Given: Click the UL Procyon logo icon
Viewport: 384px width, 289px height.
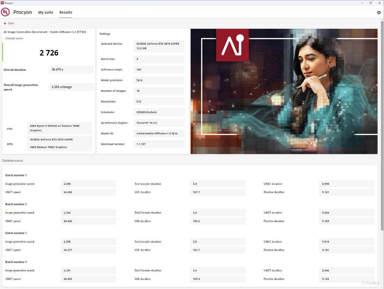Looking at the screenshot, I should (x=5, y=12).
